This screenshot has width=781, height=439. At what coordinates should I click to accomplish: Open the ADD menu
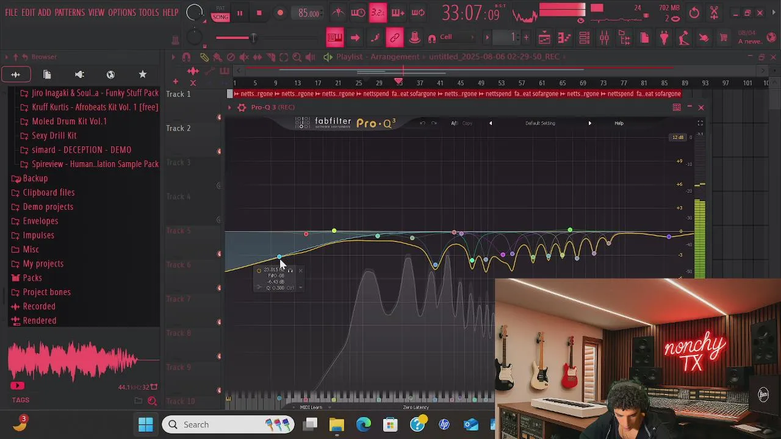45,12
